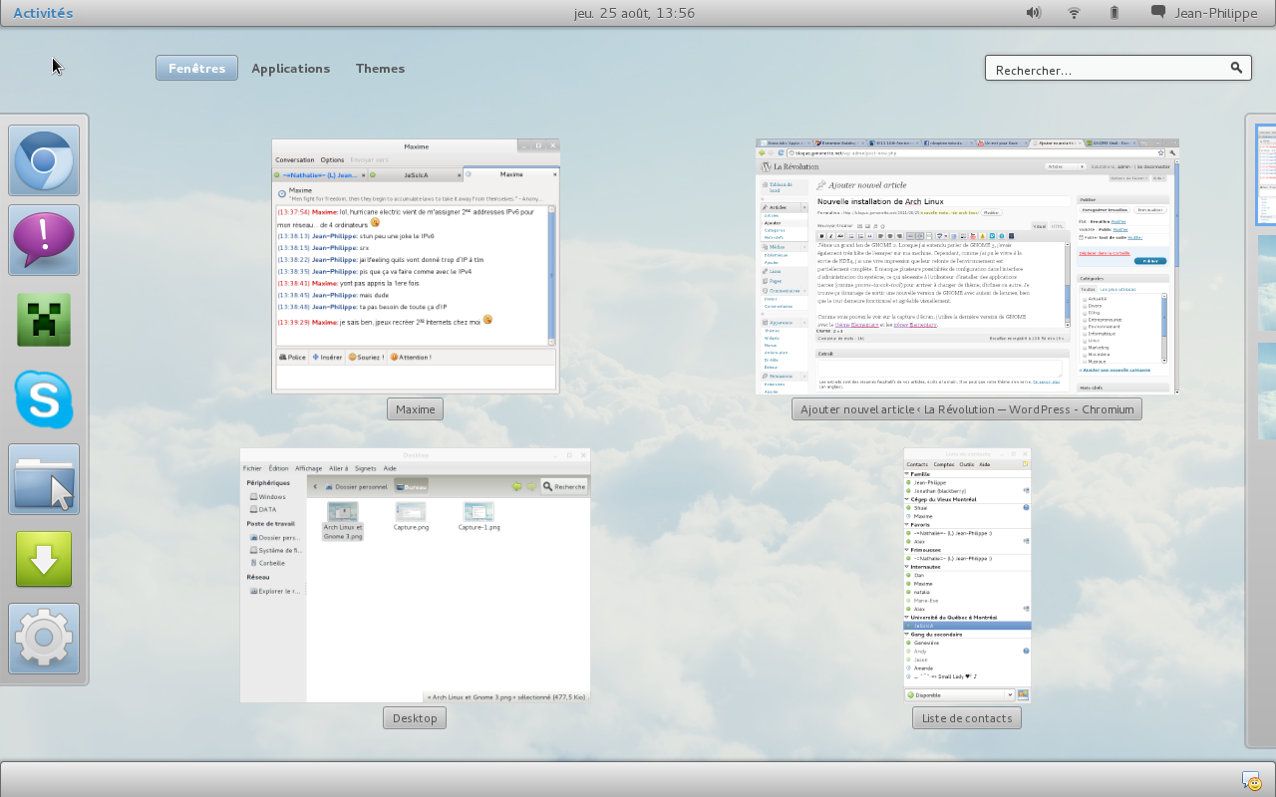Check the Linux category checkbox

(1085, 341)
